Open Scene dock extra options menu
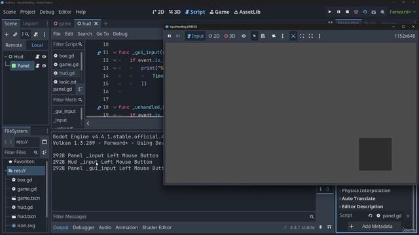Screen dimensions: 419x235 coord(45,35)
